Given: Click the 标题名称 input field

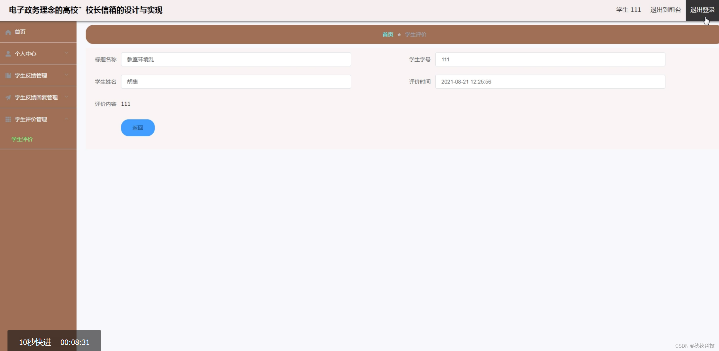Looking at the screenshot, I should (x=236, y=60).
